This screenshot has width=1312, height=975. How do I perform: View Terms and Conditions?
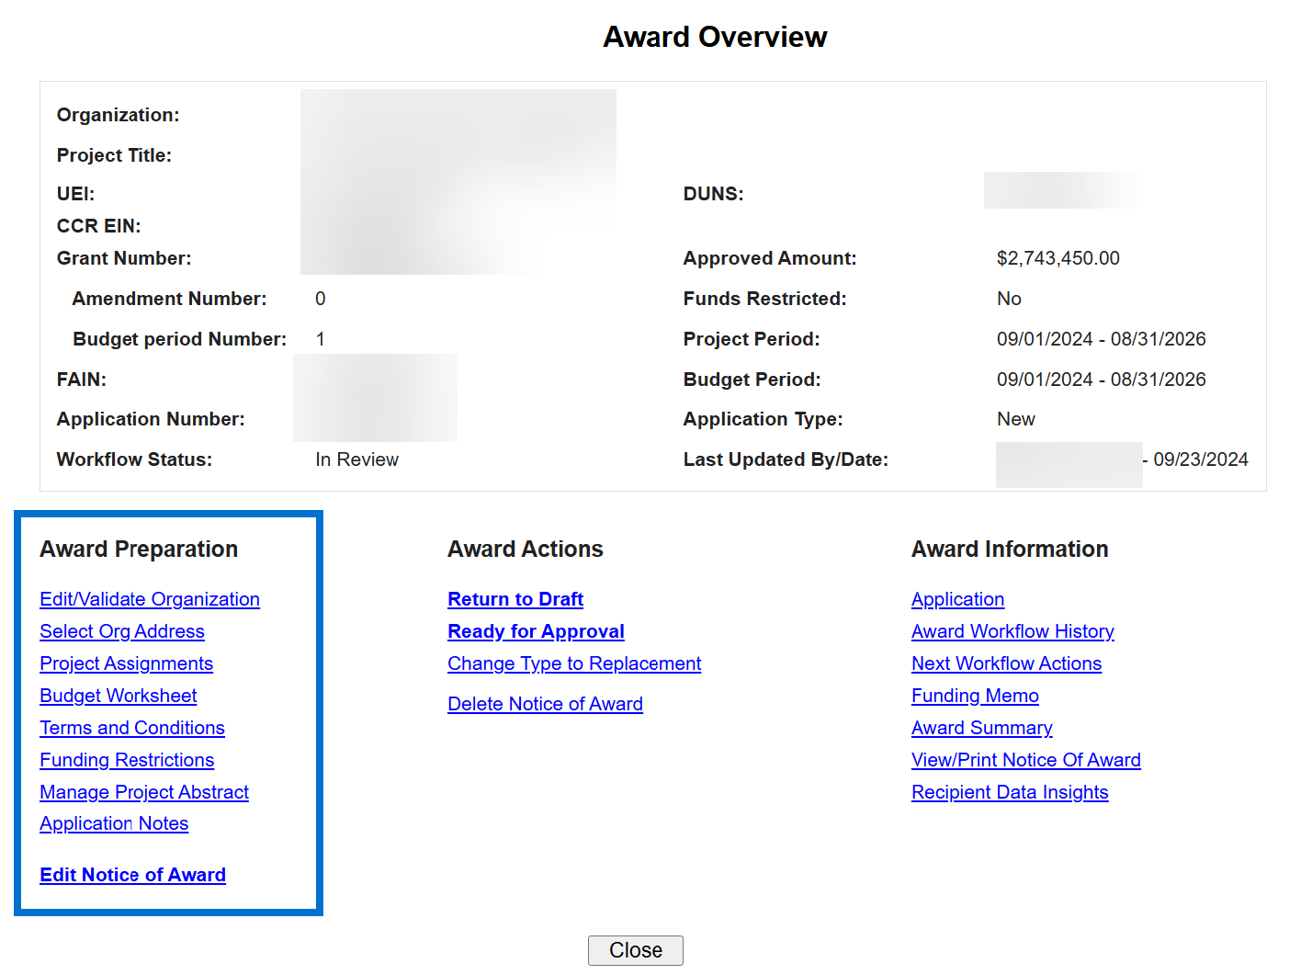pos(132,728)
